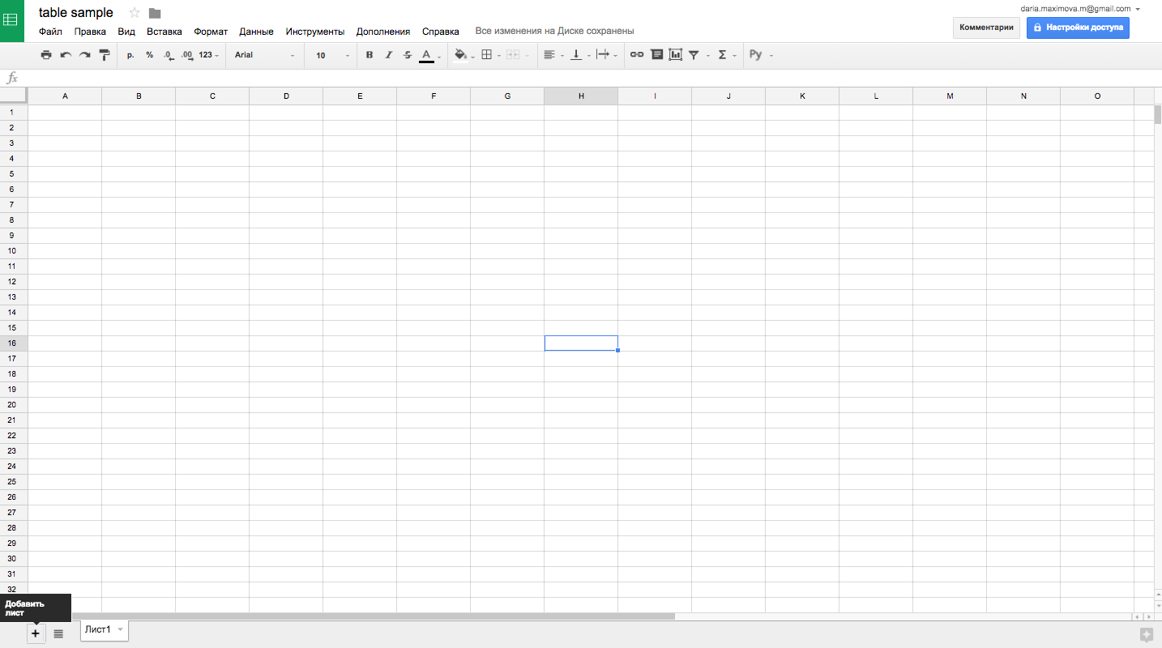Insert a comment
Image resolution: width=1162 pixels, height=648 pixels.
pos(656,55)
